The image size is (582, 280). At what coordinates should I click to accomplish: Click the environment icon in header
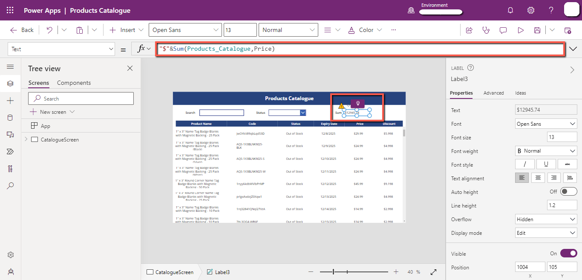pos(411,10)
